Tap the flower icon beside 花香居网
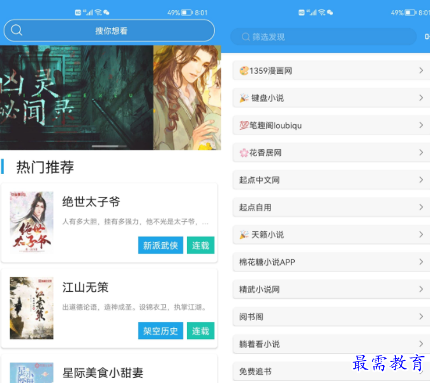The height and width of the screenshot is (383, 430). click(x=244, y=152)
